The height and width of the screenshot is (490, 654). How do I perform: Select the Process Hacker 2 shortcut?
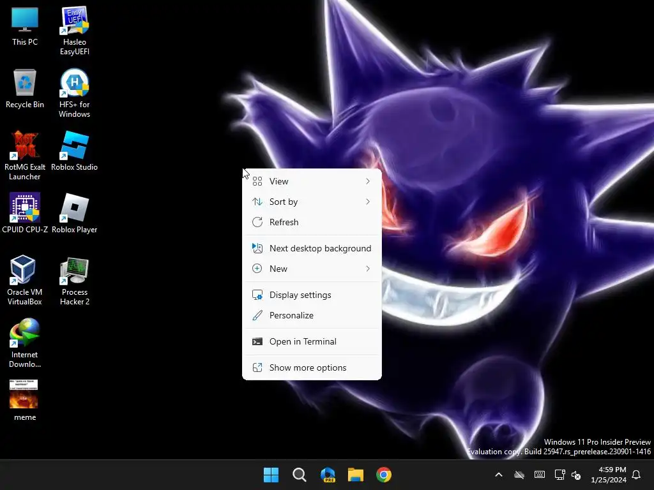click(75, 281)
